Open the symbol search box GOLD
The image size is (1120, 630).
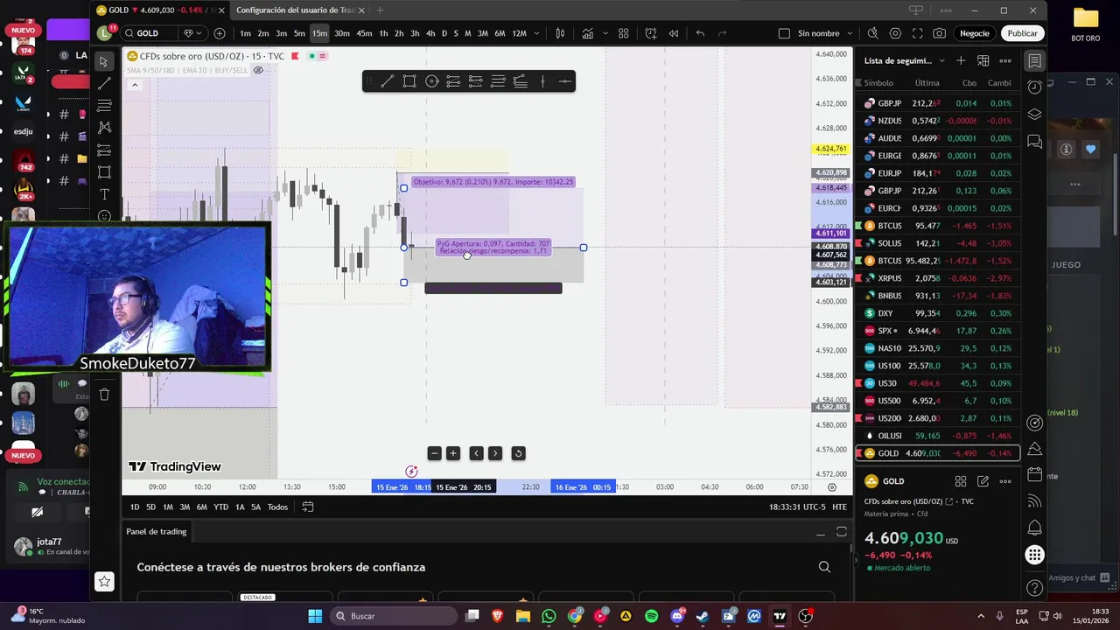[149, 33]
